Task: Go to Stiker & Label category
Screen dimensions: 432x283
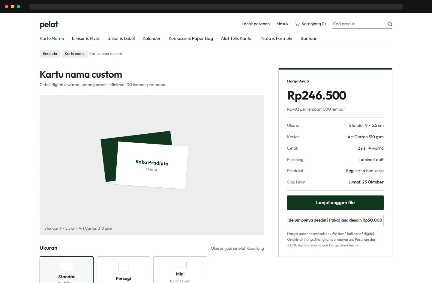Action: coord(121,38)
